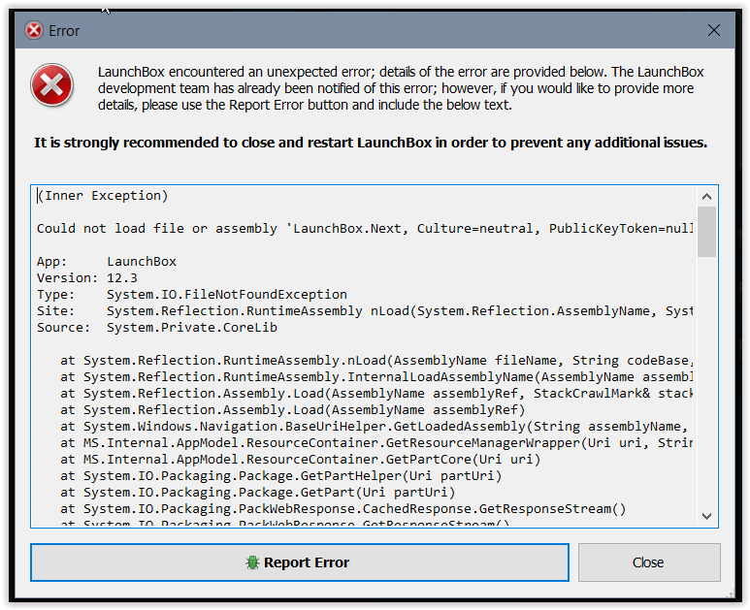This screenshot has height=610, width=750.
Task: Click the 'Version: 12.3' line
Action: coord(87,277)
